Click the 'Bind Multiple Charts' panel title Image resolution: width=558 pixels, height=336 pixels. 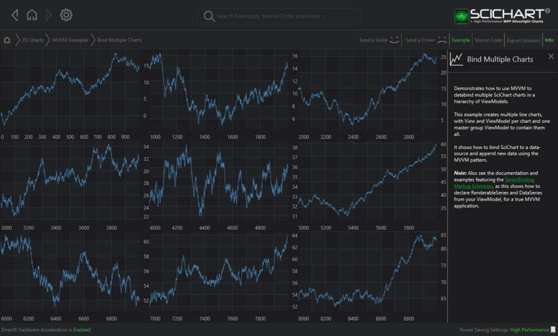pos(500,59)
